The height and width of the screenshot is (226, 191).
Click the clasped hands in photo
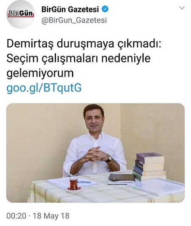[95, 154]
